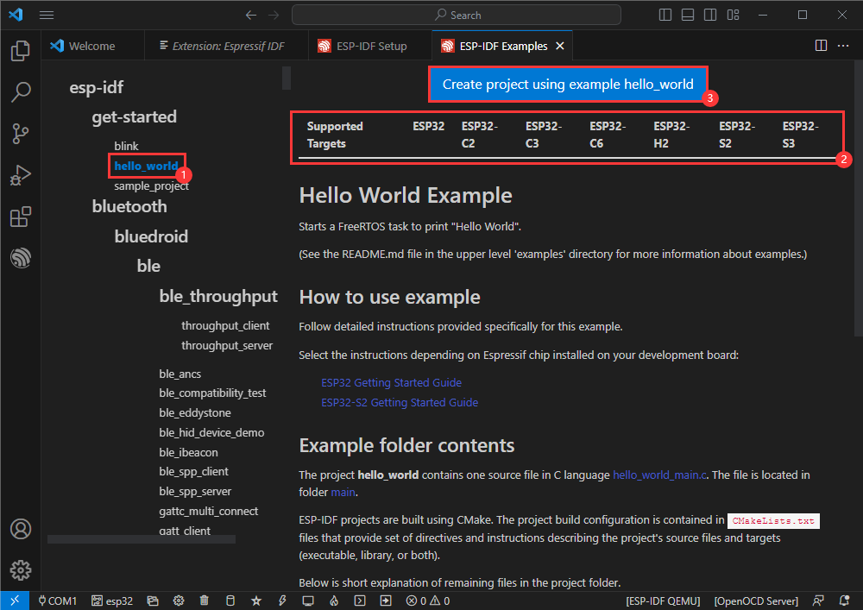Open the Extensions view
This screenshot has height=610, width=863.
[21, 217]
